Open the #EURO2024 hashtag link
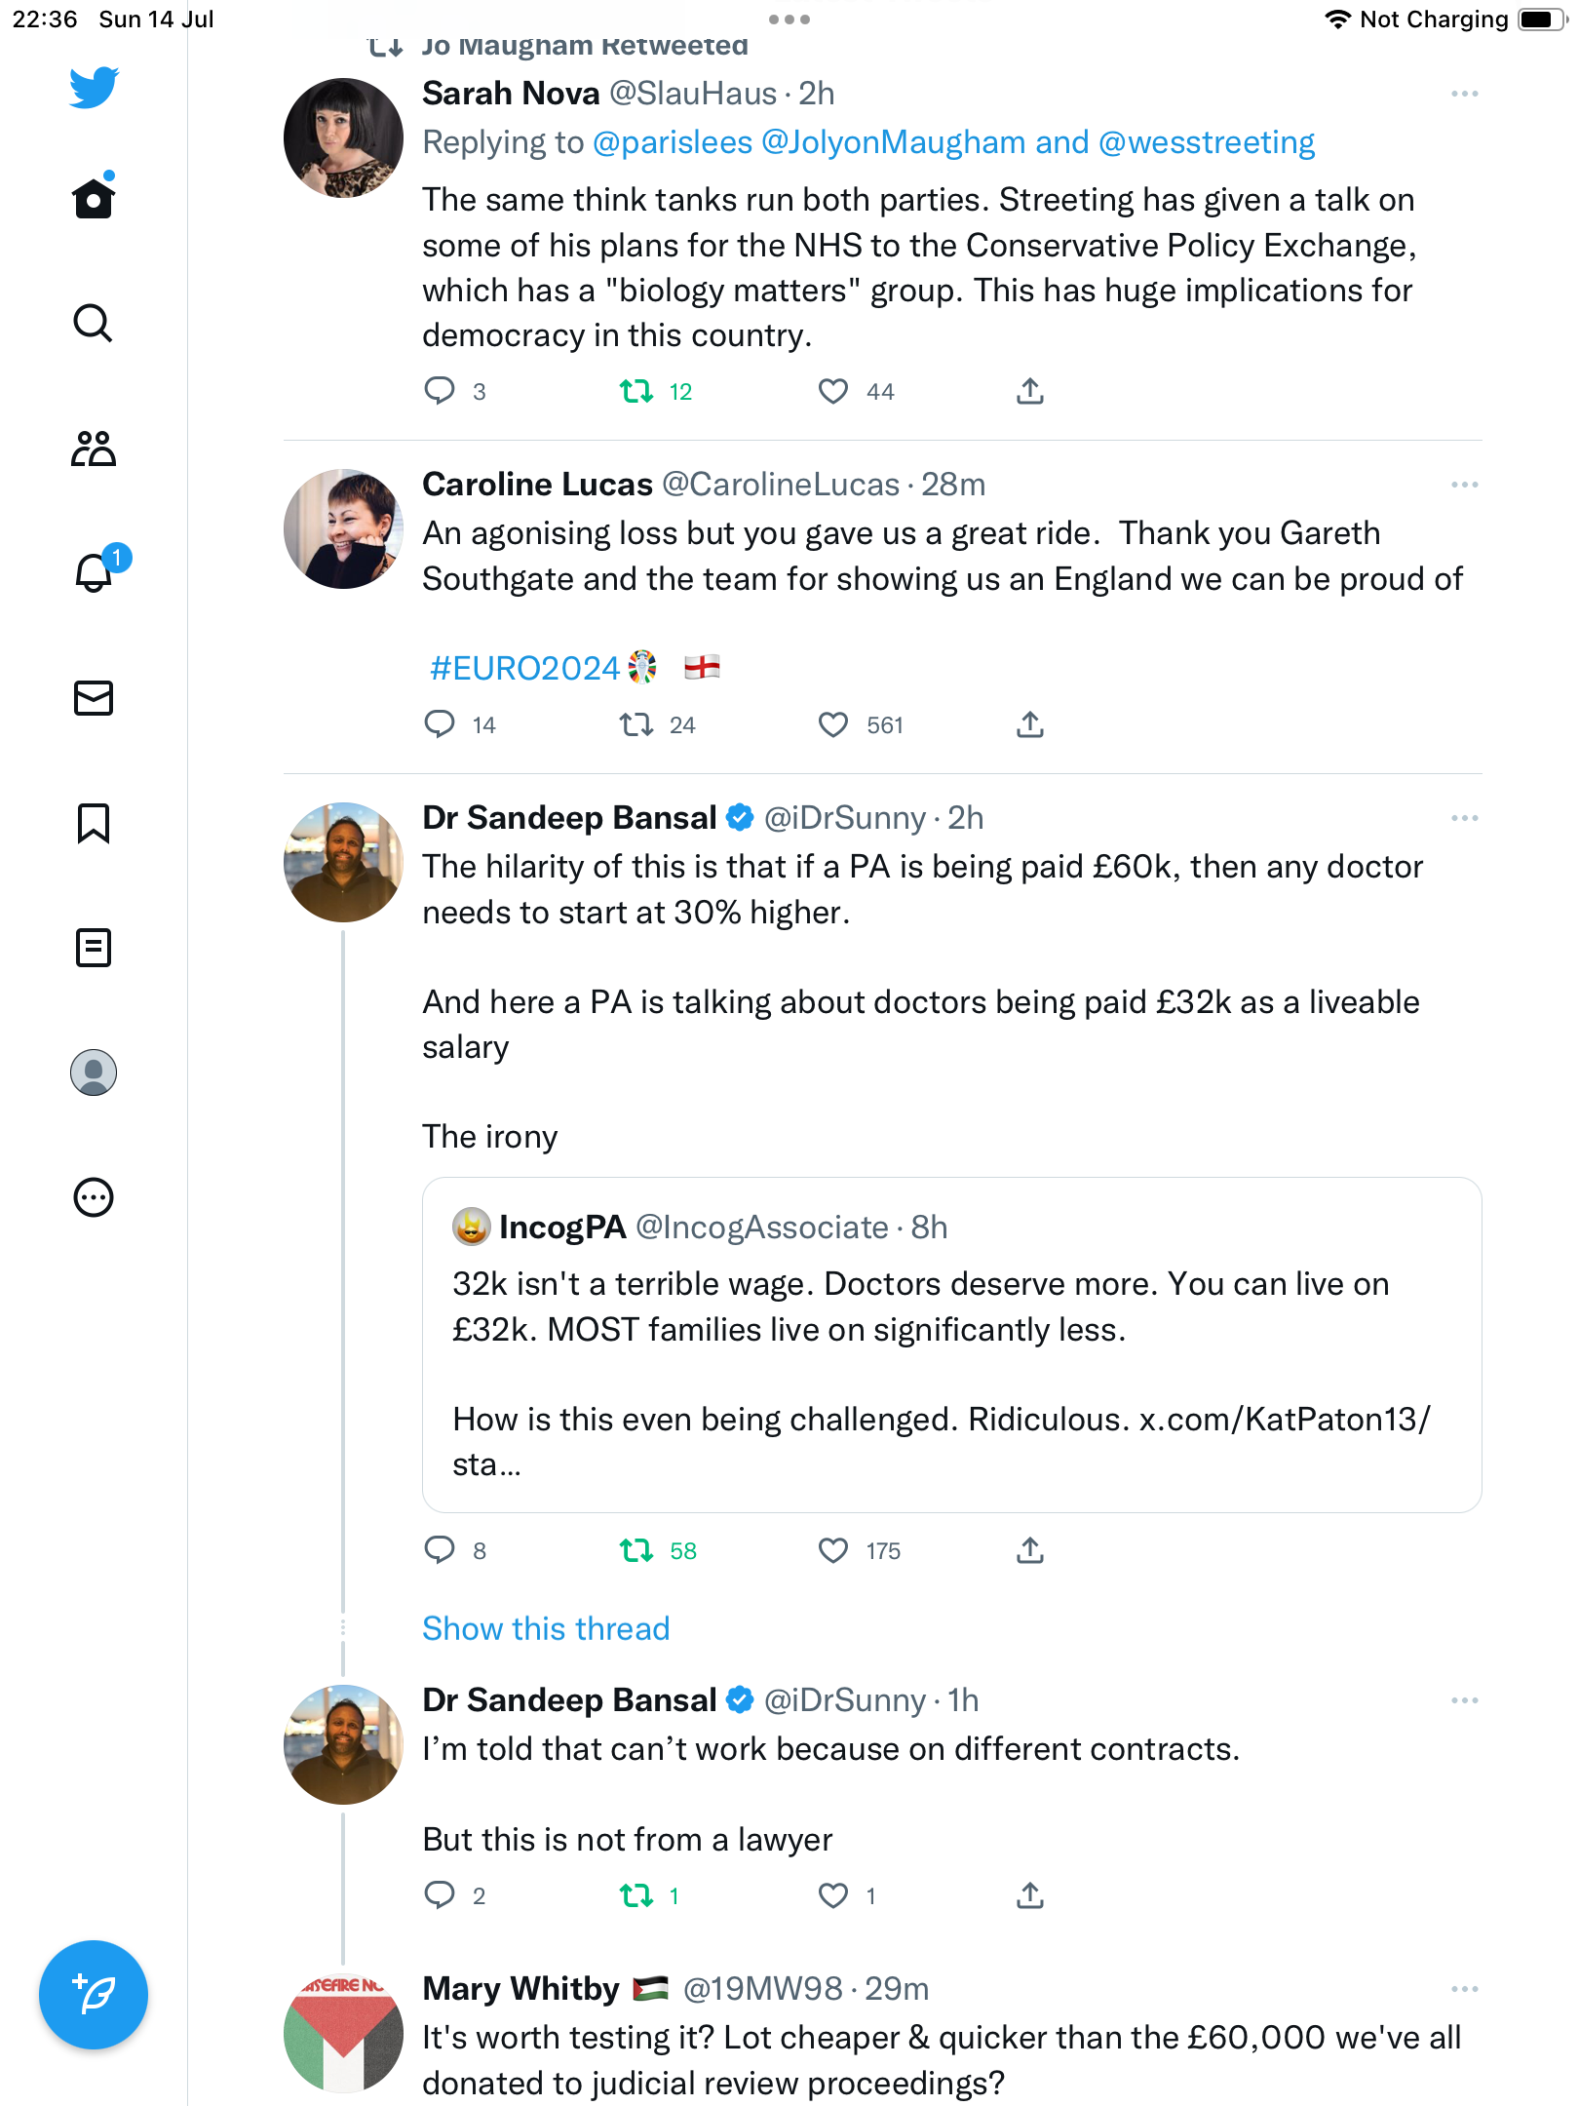This screenshot has width=1579, height=2106. pyautogui.click(x=525, y=669)
